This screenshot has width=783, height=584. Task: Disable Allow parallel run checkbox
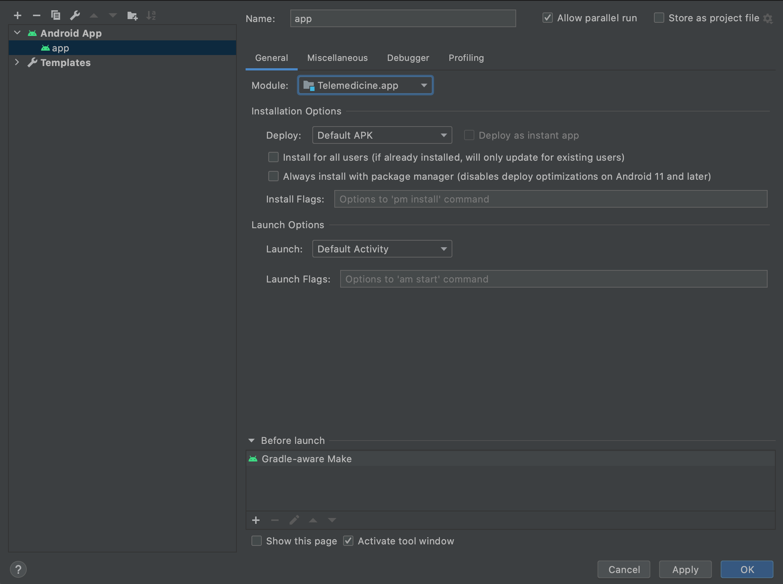(x=548, y=18)
